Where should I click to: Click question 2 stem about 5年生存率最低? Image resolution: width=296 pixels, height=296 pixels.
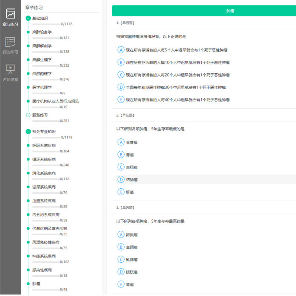tap(150, 129)
